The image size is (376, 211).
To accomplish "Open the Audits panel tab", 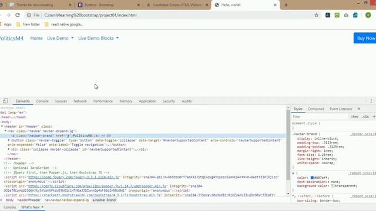I will (x=187, y=101).
